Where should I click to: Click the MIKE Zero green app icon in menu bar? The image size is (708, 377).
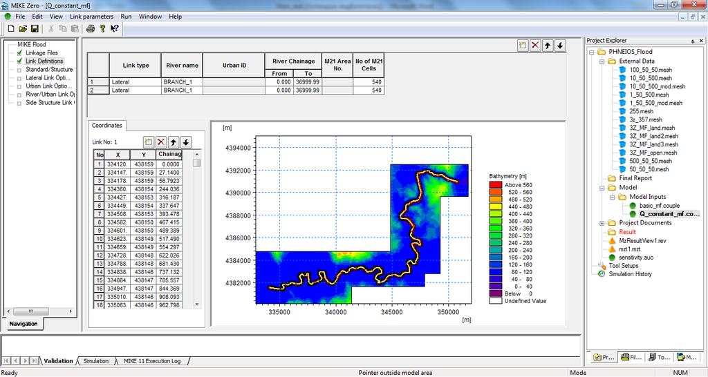point(7,17)
